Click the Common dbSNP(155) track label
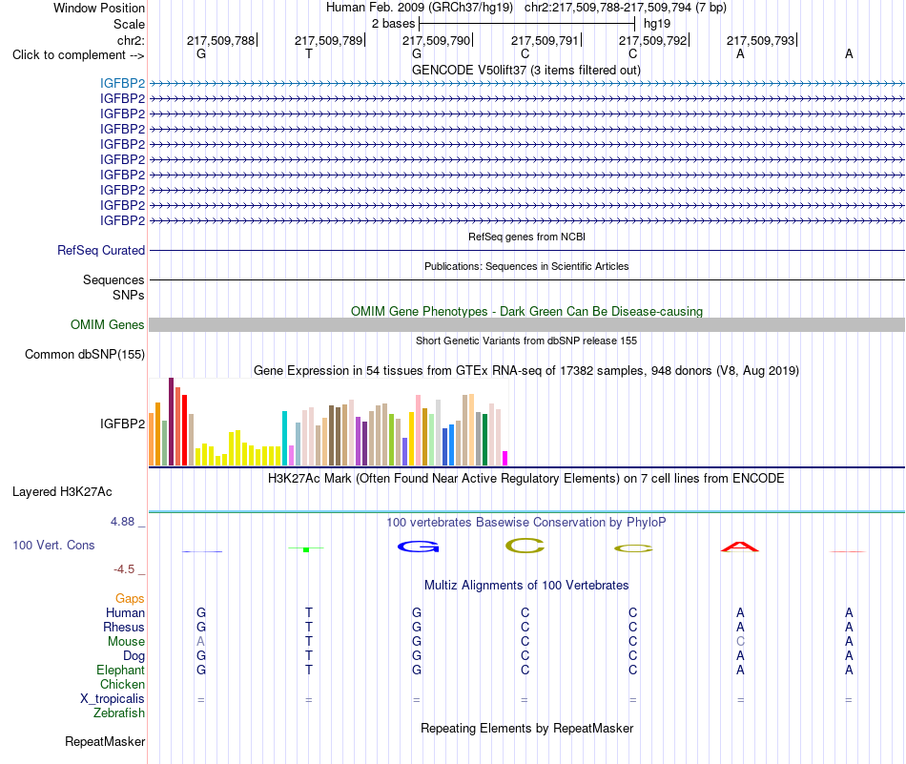 click(84, 354)
